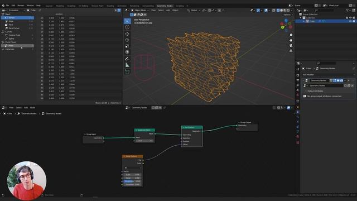357x201 pixels.
Task: Open the Output properties tab icon
Action: tap(297, 80)
